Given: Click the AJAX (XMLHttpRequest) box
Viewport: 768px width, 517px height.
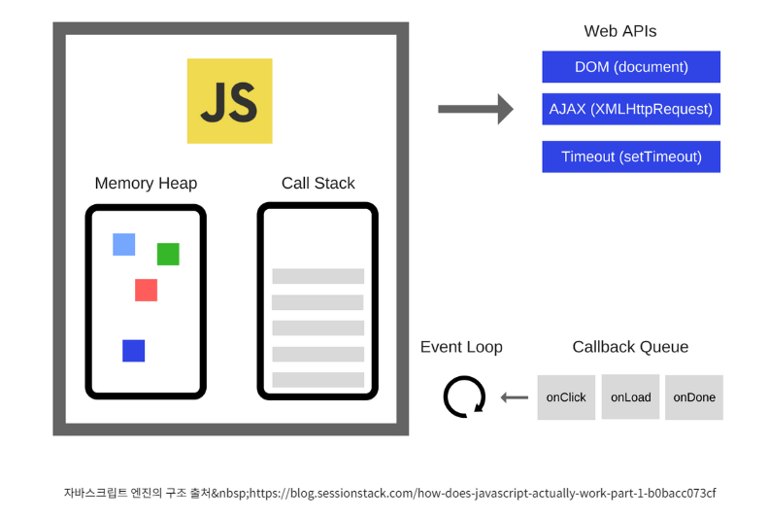Looking at the screenshot, I should point(631,109).
